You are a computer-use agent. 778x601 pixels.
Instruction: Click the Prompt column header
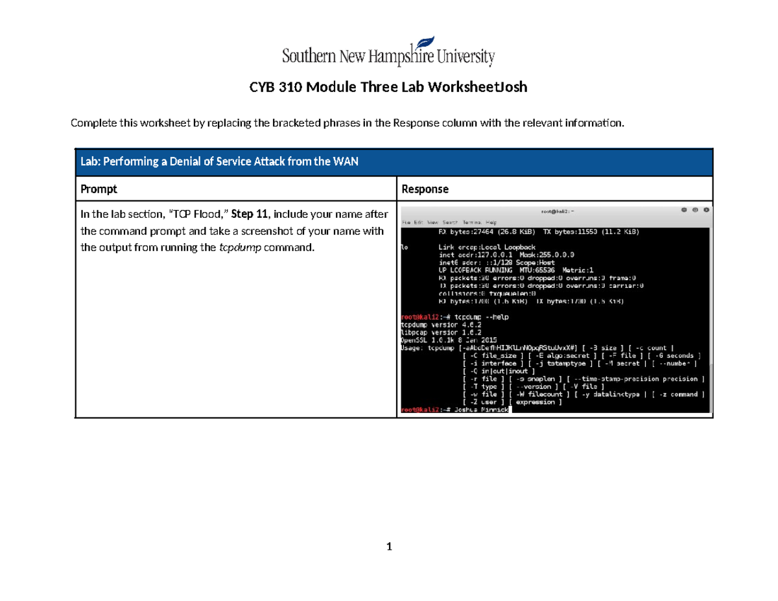pos(99,189)
